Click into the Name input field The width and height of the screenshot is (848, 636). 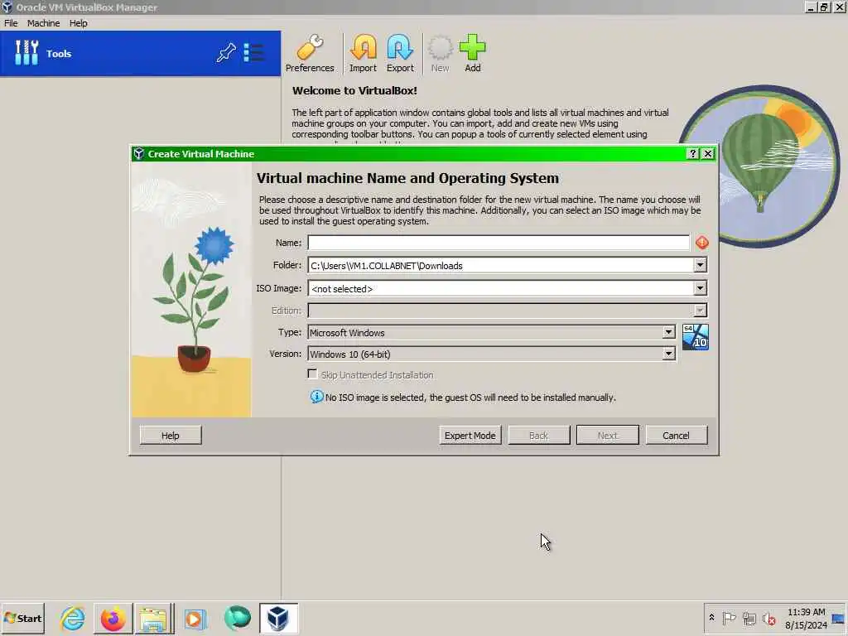[499, 243]
